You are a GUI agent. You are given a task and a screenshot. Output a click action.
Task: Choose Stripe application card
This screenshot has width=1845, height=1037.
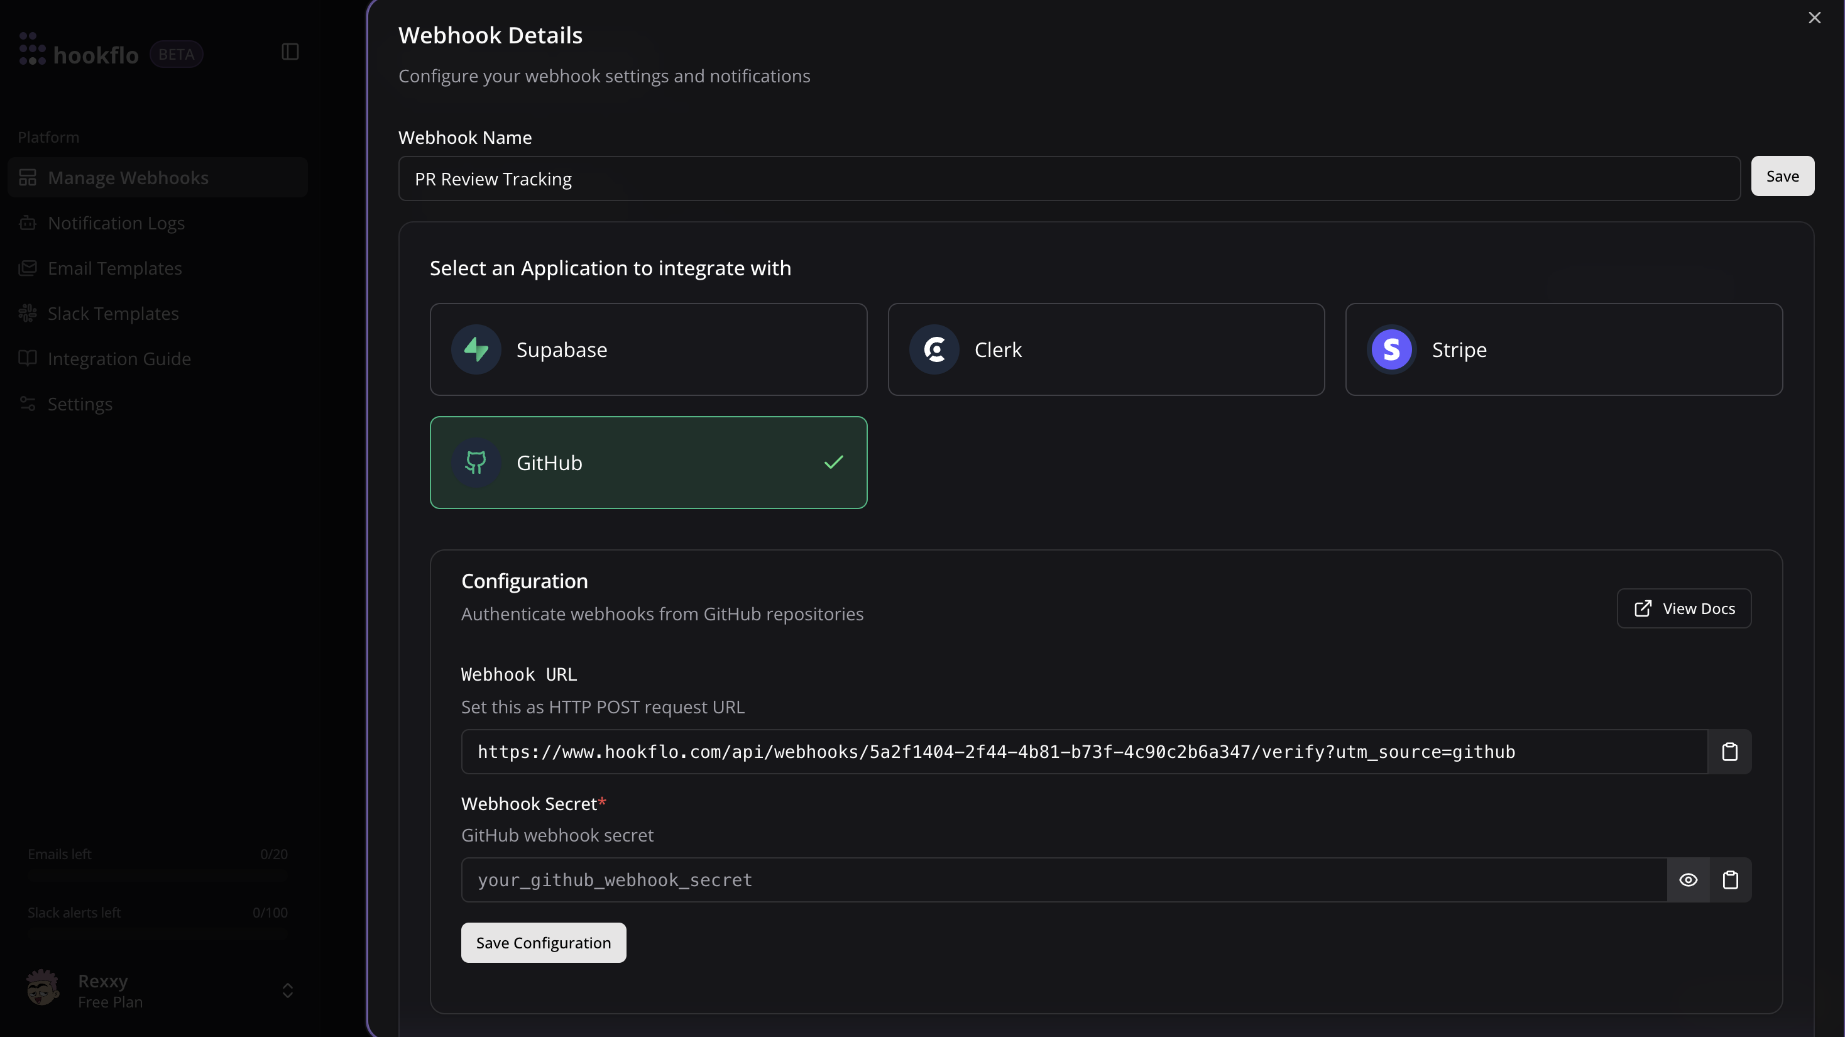coord(1563,349)
